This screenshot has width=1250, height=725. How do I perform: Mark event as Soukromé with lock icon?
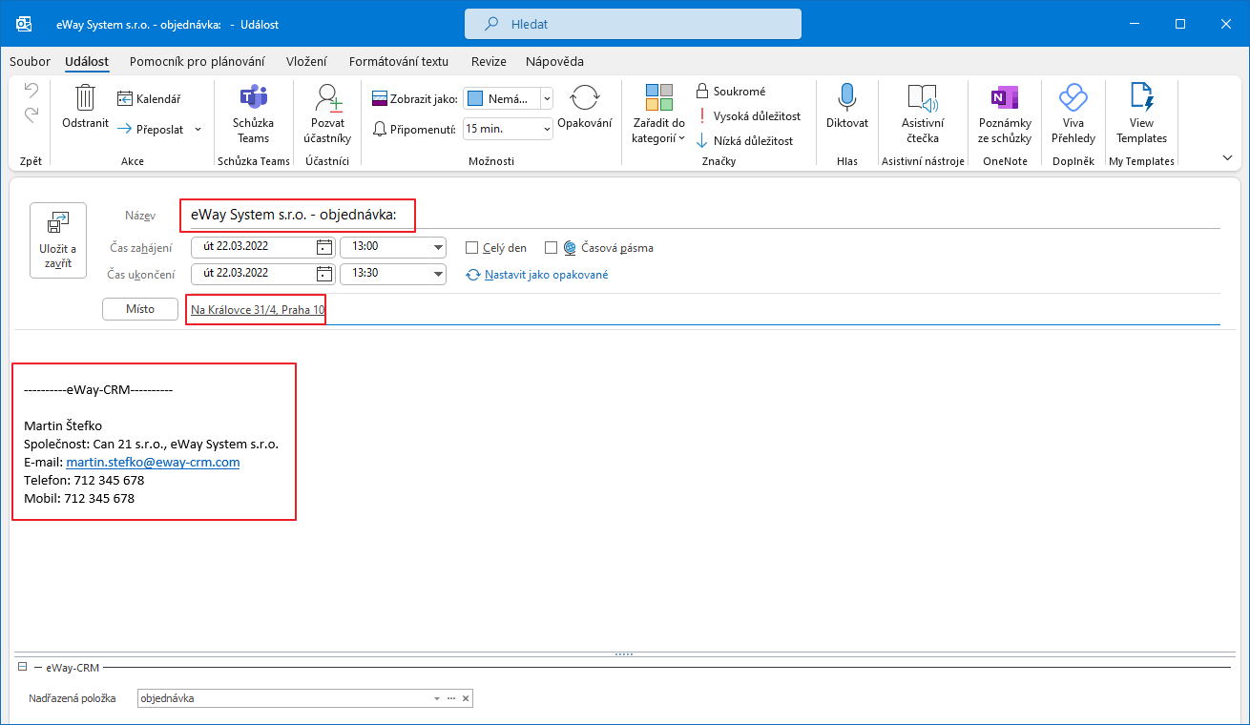coord(731,91)
